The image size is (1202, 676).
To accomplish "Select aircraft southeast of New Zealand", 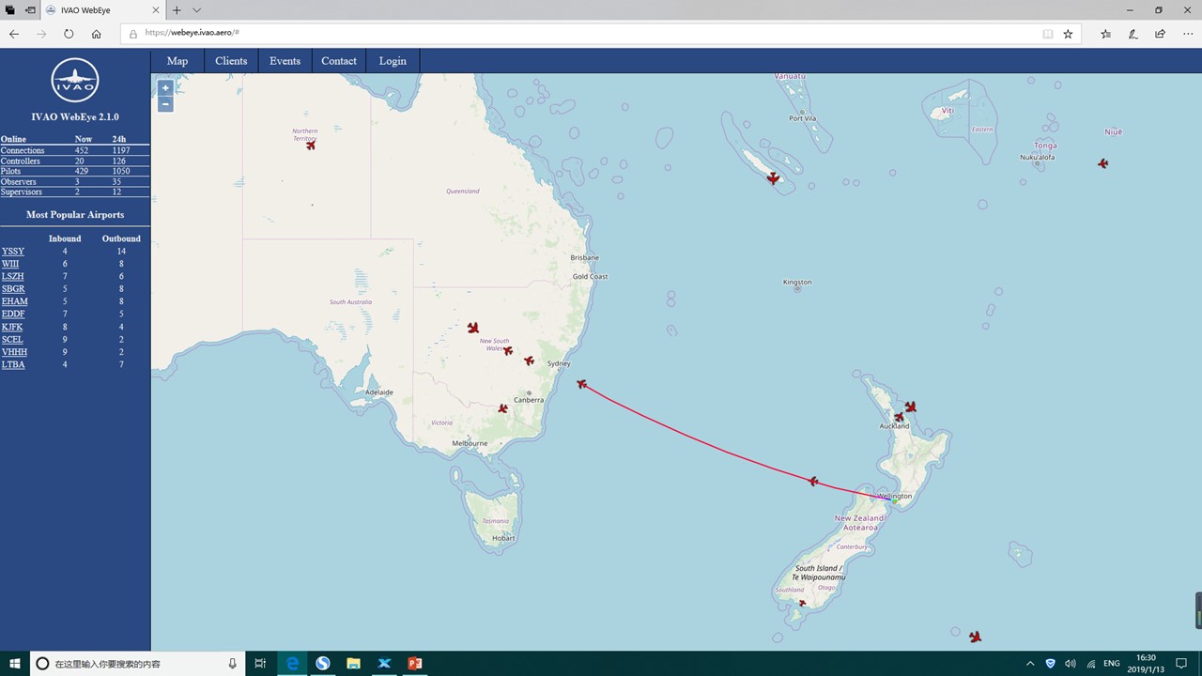I will [976, 637].
